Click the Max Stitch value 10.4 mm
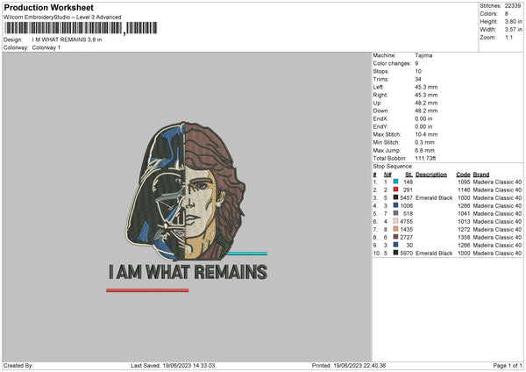This screenshot has height=372, width=526. [x=426, y=134]
